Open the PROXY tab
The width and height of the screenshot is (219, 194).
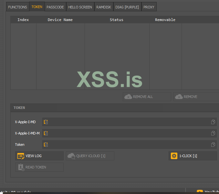[x=149, y=7]
